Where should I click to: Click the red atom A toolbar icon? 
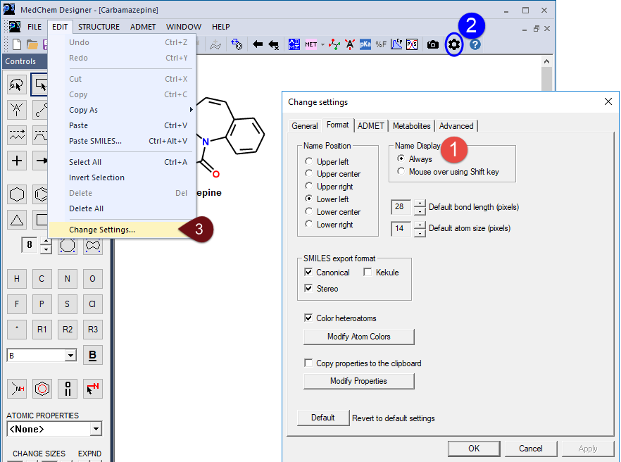click(350, 44)
